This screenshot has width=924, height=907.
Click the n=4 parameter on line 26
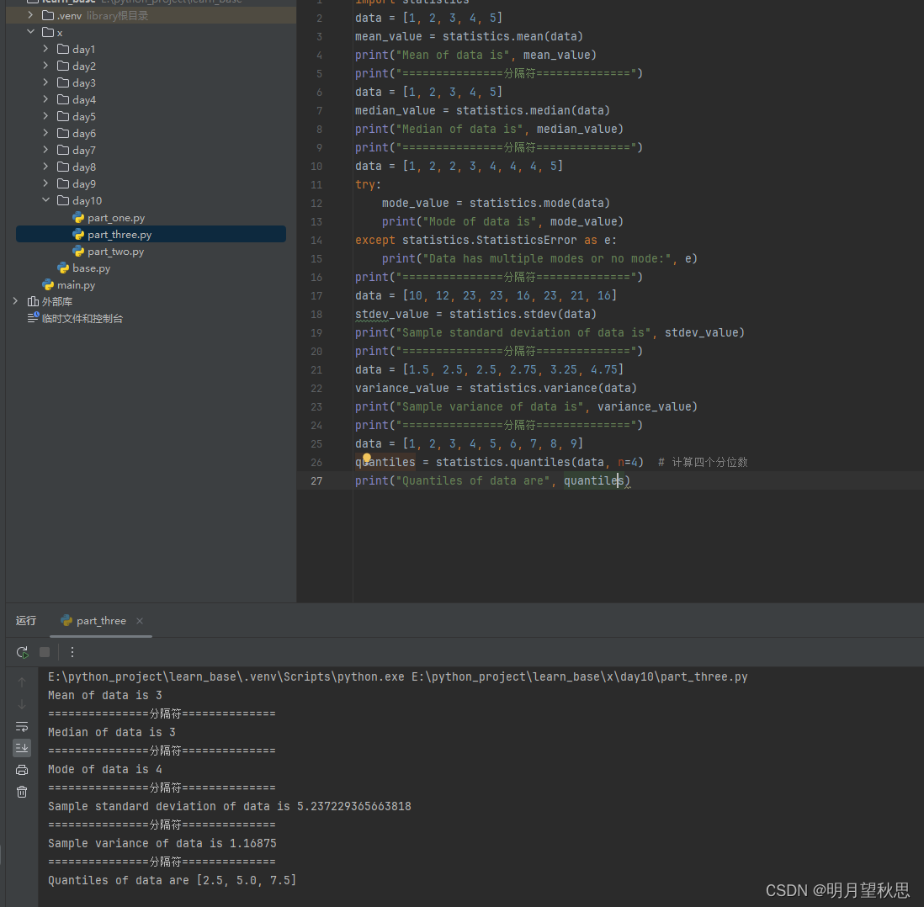(627, 462)
